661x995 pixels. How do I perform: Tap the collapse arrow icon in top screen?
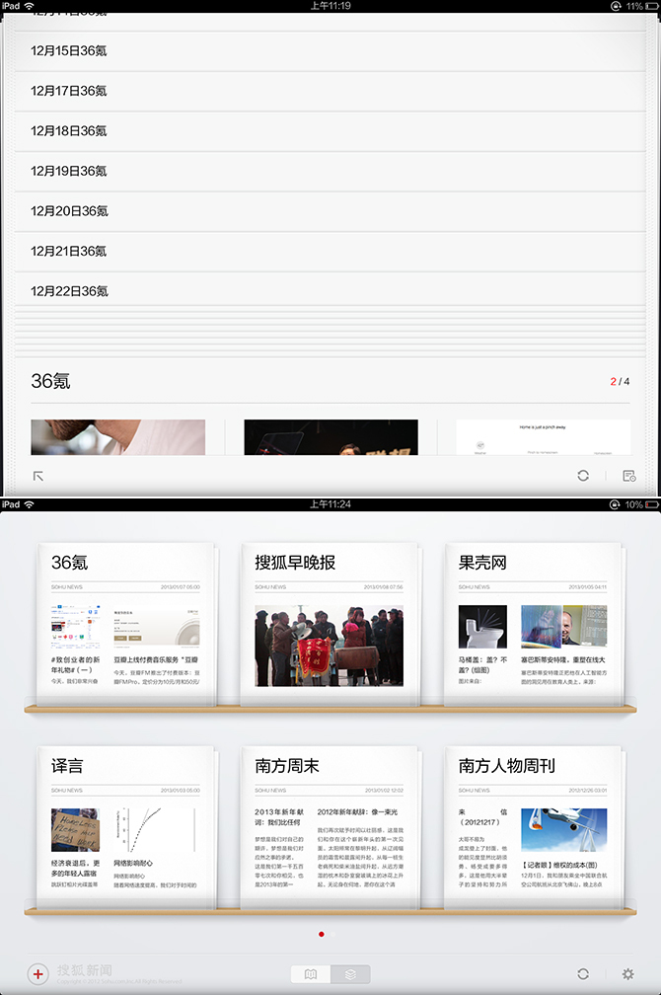(38, 476)
